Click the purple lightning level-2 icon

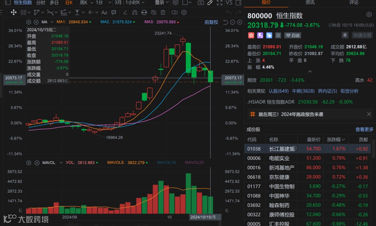(x=260, y=36)
